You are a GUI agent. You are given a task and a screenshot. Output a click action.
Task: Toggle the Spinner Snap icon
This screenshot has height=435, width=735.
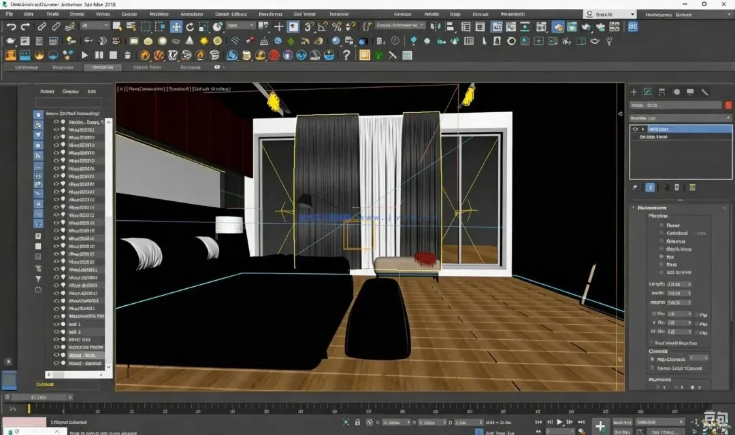(x=350, y=27)
